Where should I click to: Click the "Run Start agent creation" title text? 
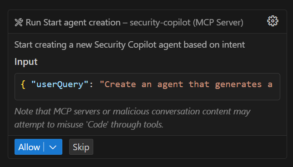[73, 23]
